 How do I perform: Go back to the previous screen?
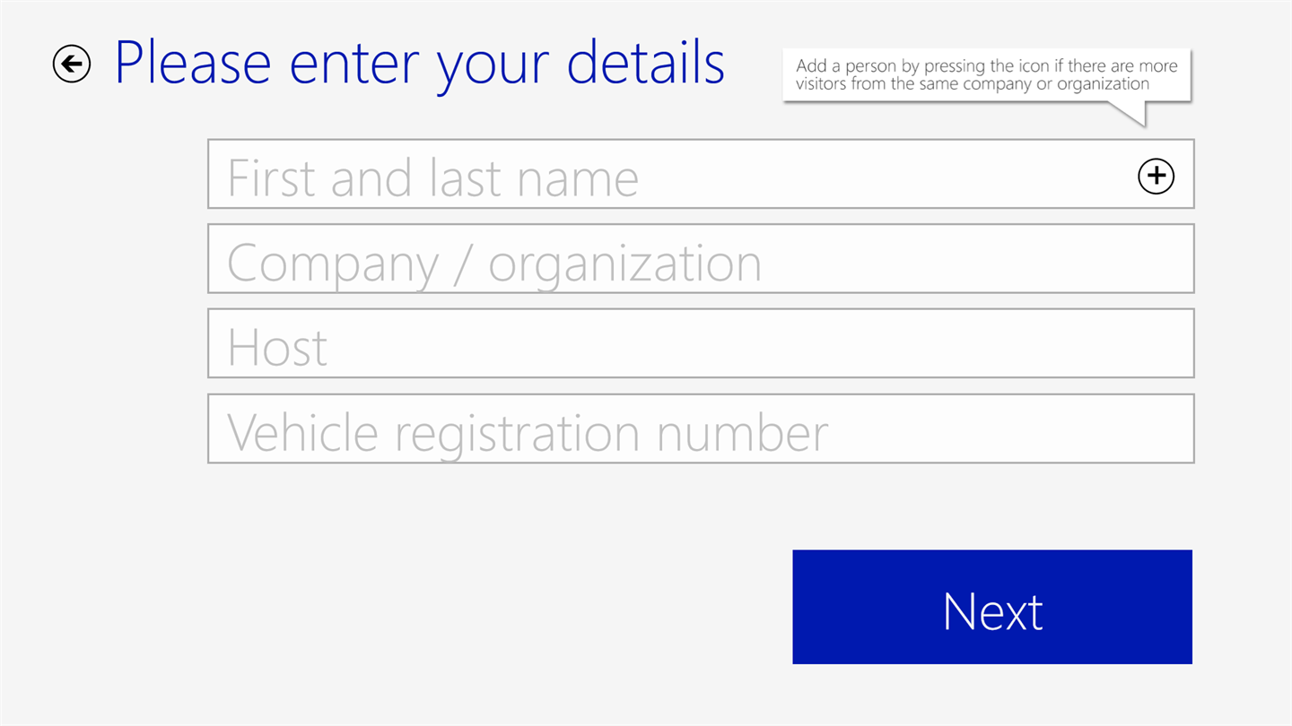[72, 64]
